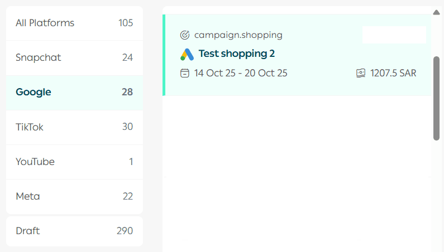Screen dimensions: 444x252
Task: Select the Google platform filter
Action: point(74,92)
